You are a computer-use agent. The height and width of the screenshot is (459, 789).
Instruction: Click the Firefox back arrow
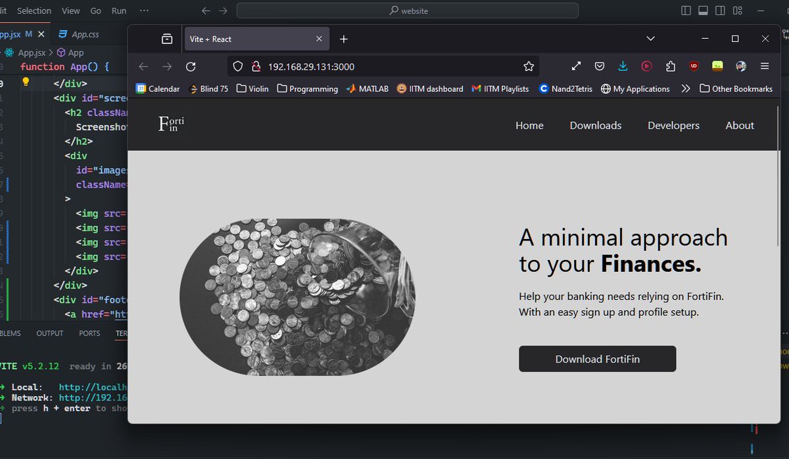point(143,66)
